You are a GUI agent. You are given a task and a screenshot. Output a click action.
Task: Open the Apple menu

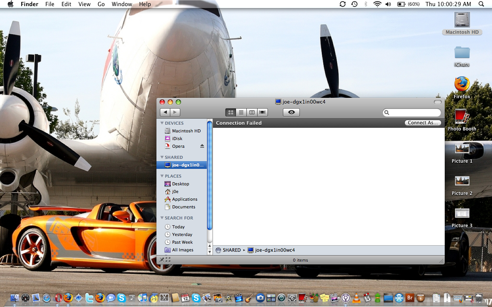(x=11, y=4)
